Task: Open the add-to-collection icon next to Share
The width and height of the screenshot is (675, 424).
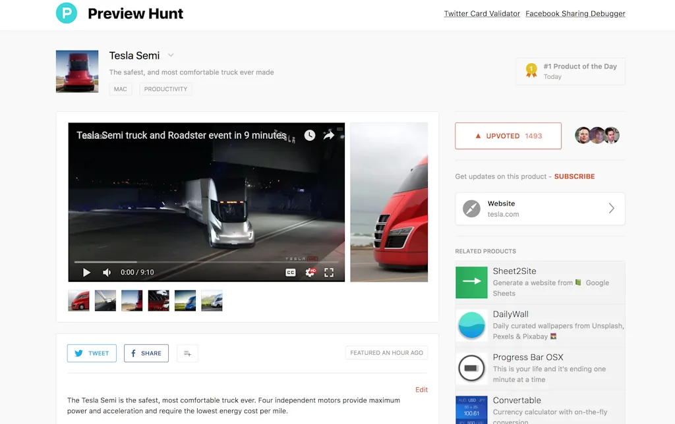Action: pyautogui.click(x=187, y=353)
